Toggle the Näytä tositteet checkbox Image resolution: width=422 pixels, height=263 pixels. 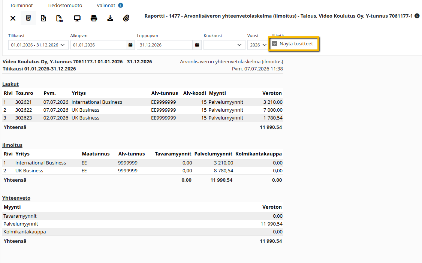click(x=274, y=43)
